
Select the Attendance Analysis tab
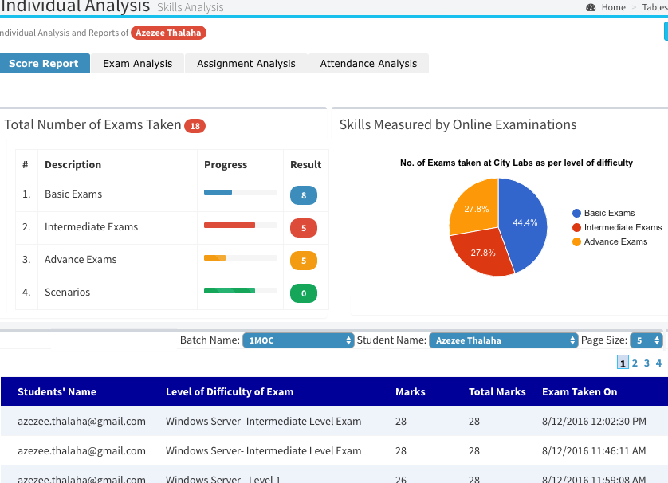pos(368,64)
